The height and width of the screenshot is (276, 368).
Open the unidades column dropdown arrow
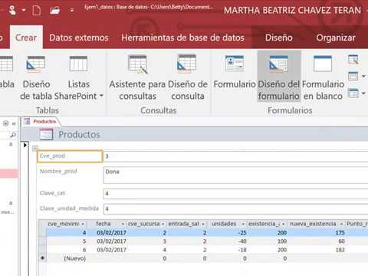243,224
